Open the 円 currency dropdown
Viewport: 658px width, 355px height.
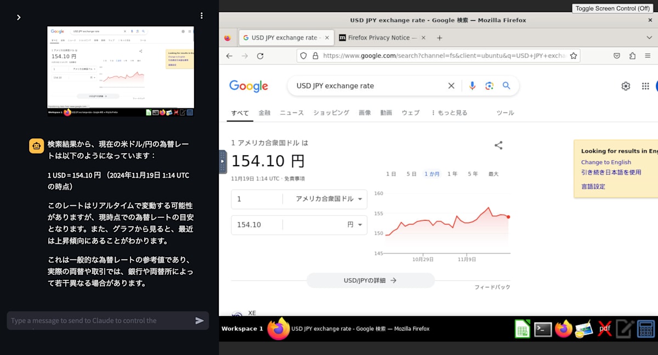click(355, 225)
